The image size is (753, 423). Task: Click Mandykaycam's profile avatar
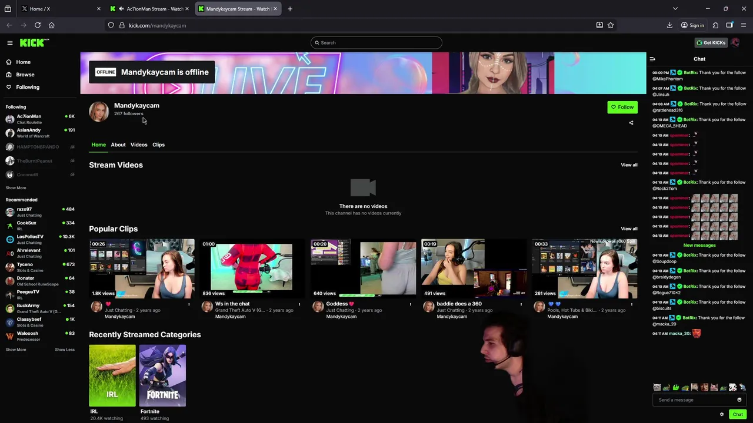(x=99, y=112)
